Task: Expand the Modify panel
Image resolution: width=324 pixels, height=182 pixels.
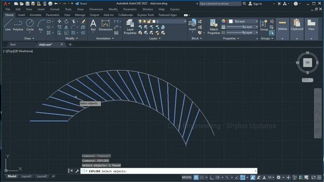Action: [71, 38]
